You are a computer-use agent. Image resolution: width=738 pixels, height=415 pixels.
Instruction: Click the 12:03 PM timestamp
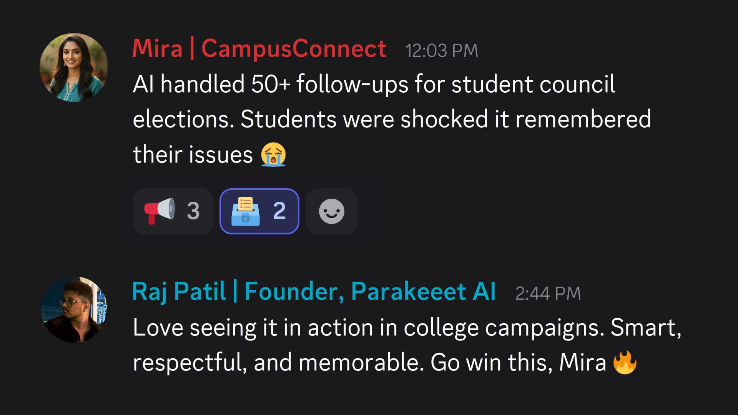[441, 50]
